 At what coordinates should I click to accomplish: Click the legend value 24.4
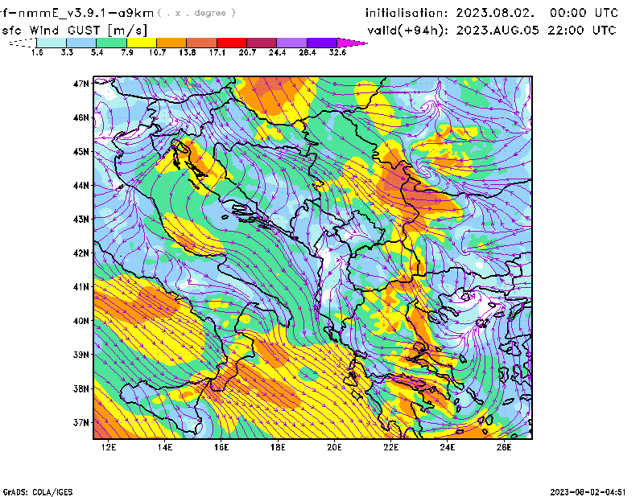click(277, 52)
